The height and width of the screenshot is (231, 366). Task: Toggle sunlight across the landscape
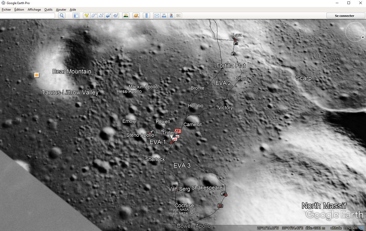[126, 16]
